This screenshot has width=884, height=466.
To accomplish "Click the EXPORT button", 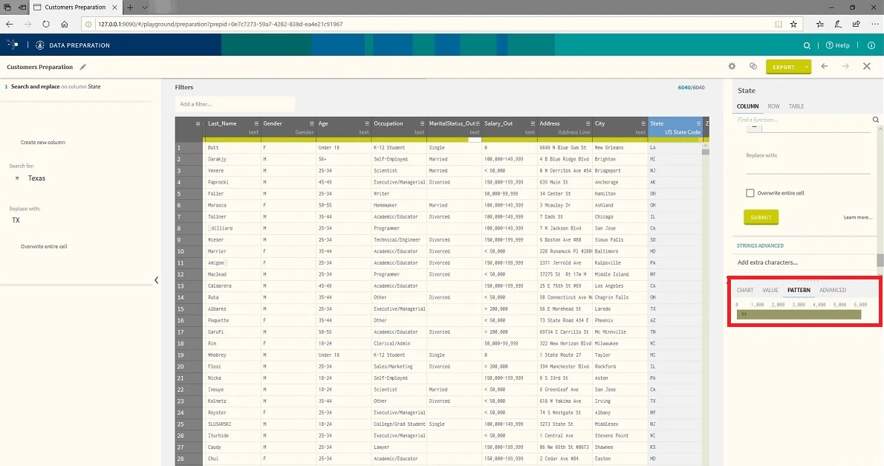I will 784,67.
